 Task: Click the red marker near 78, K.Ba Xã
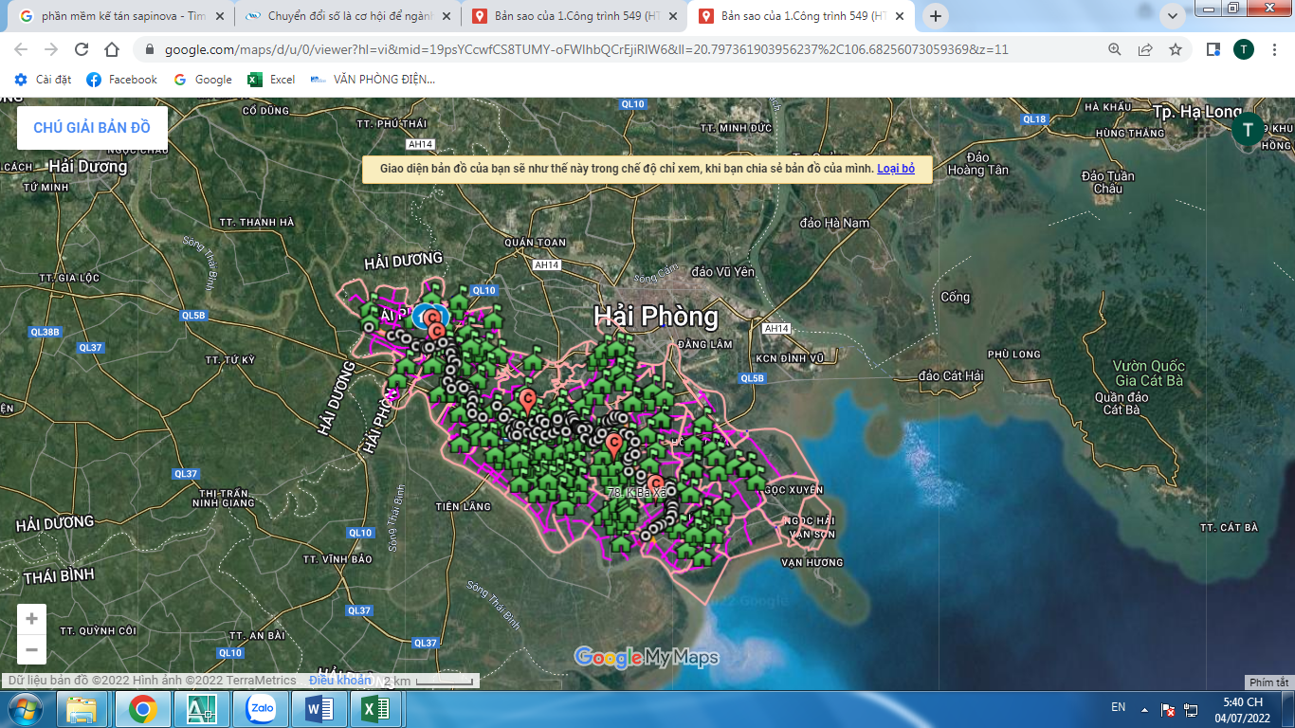pyautogui.click(x=655, y=483)
